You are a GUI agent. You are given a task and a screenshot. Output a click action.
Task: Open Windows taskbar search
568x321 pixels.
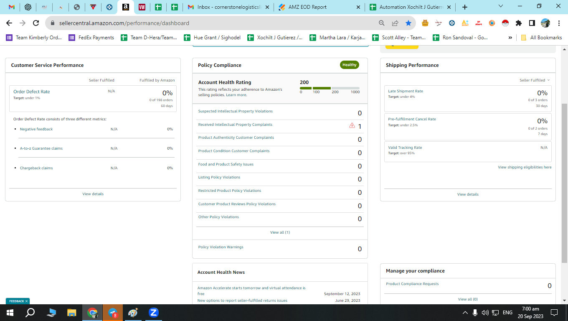point(30,312)
